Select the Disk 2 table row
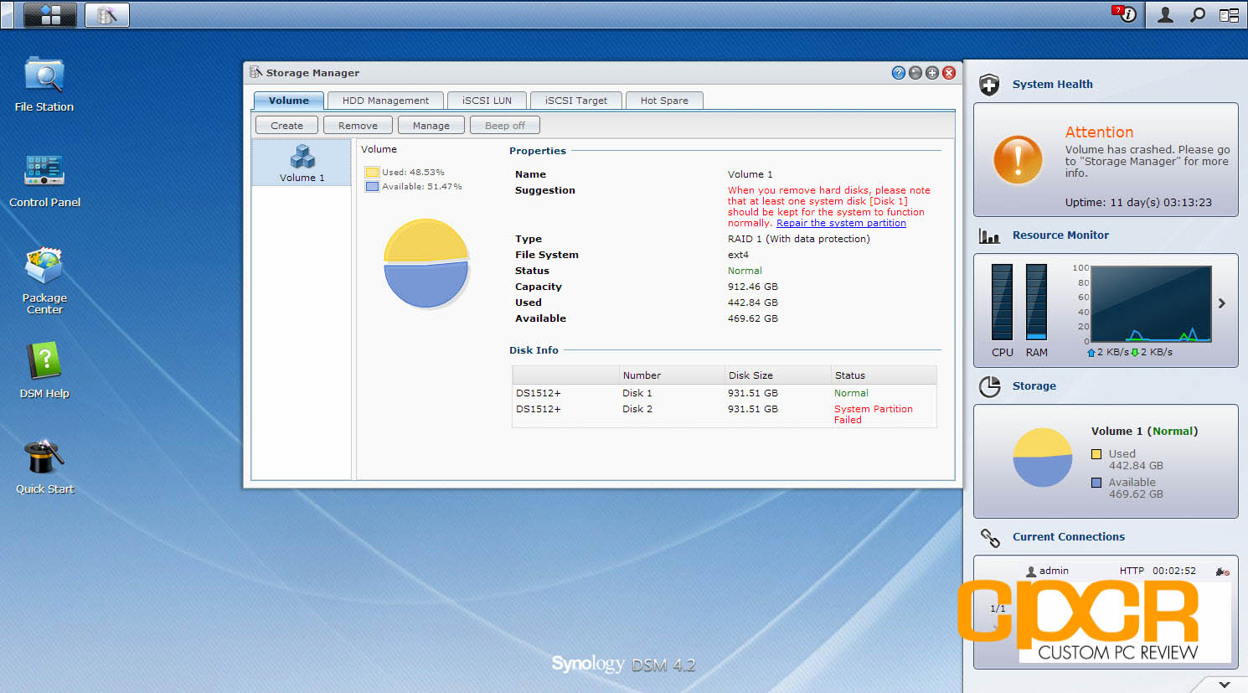The width and height of the screenshot is (1248, 693). 725,414
